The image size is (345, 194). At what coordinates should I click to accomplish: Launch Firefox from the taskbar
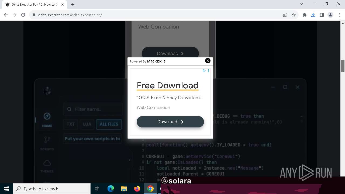click(x=137, y=189)
